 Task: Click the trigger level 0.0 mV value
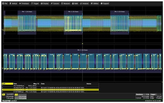coord(159,96)
